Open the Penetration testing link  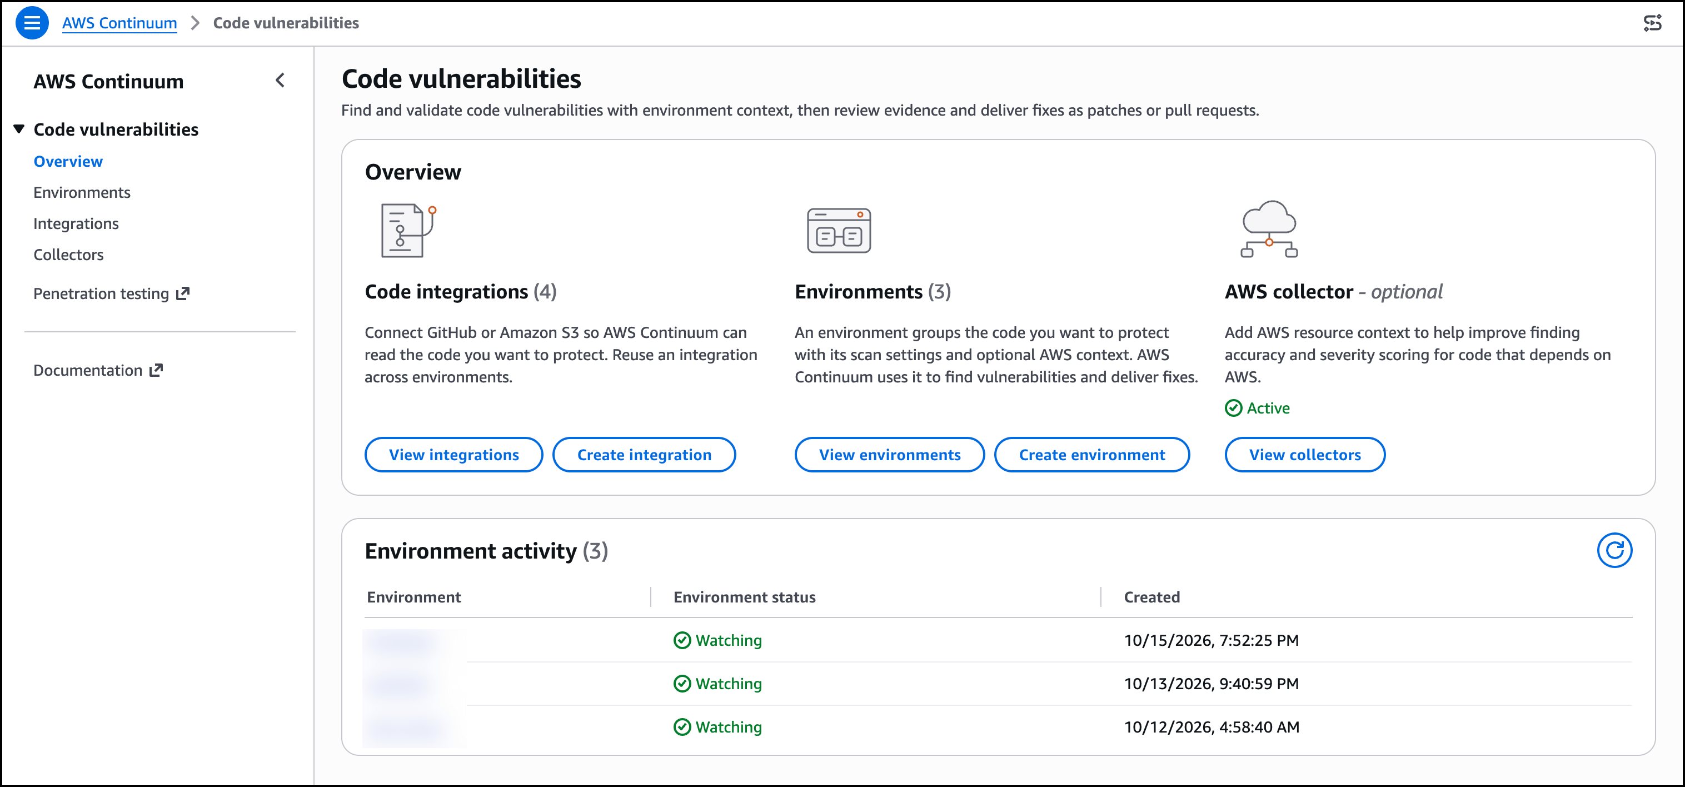(111, 293)
